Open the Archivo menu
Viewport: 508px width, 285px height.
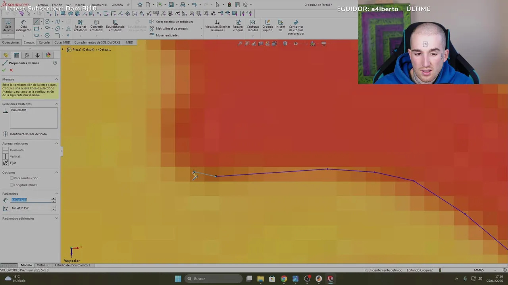[x=43, y=5]
